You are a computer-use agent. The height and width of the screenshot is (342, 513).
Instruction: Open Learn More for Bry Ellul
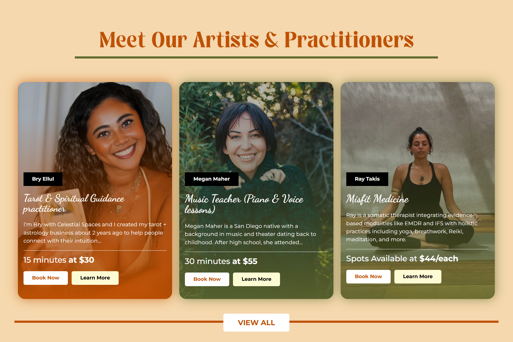pyautogui.click(x=95, y=278)
